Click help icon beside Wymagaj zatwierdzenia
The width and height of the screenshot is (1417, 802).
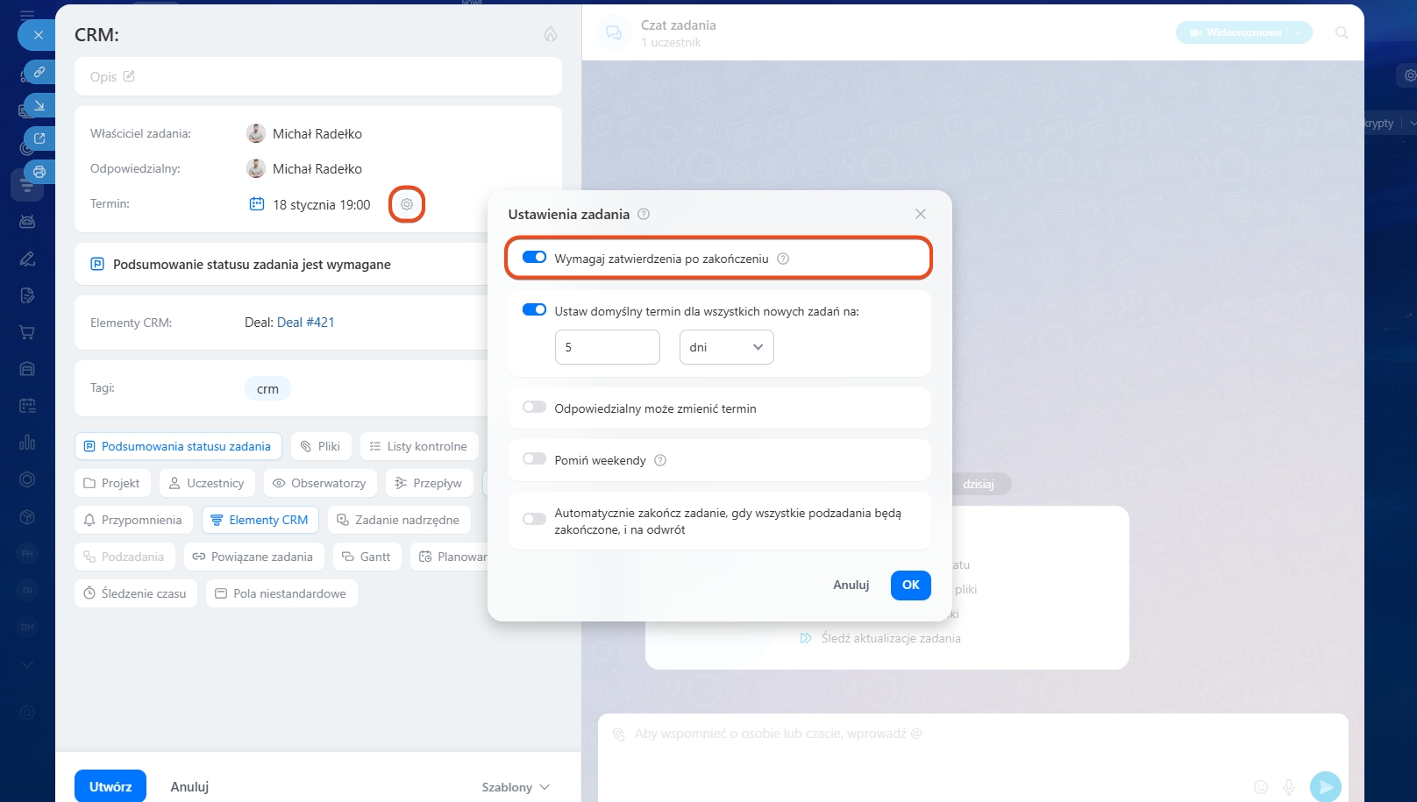click(x=783, y=259)
